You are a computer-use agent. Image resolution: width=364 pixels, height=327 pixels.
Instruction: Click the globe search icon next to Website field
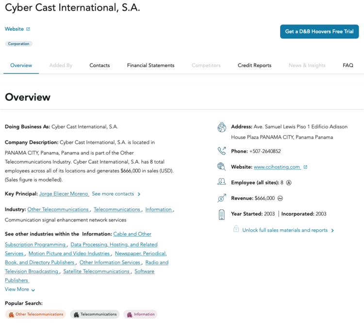coord(221,167)
